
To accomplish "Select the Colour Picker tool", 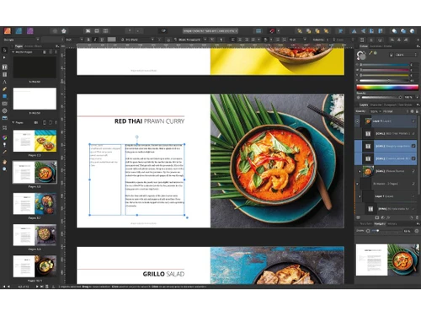I will coord(4,152).
